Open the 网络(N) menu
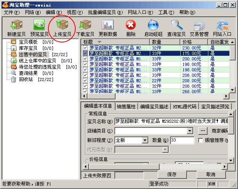The height and width of the screenshot is (189, 238). tap(33, 12)
